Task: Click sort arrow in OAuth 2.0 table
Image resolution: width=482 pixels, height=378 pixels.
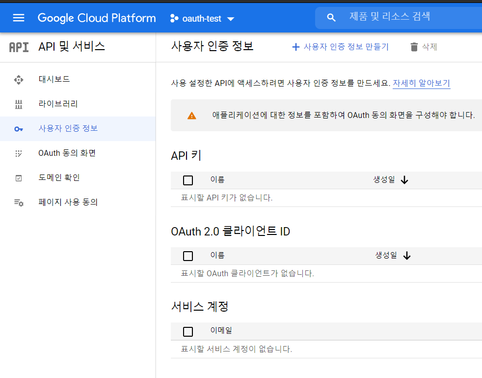Action: pos(407,256)
